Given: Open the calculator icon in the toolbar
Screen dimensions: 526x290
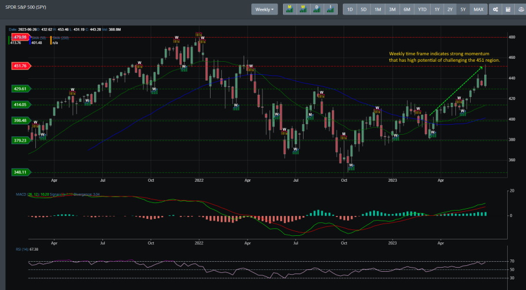Looking at the screenshot, I should pyautogui.click(x=507, y=9).
